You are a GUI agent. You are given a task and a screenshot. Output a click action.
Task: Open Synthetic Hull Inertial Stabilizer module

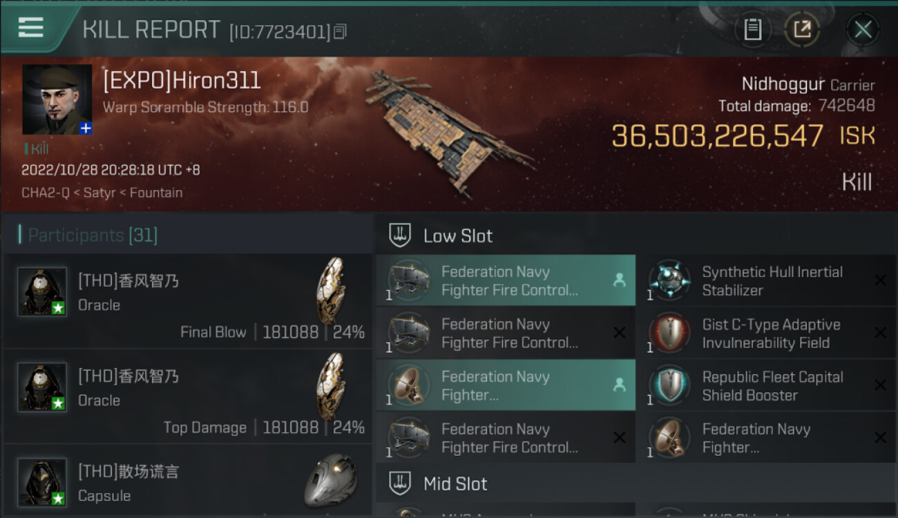(x=765, y=280)
